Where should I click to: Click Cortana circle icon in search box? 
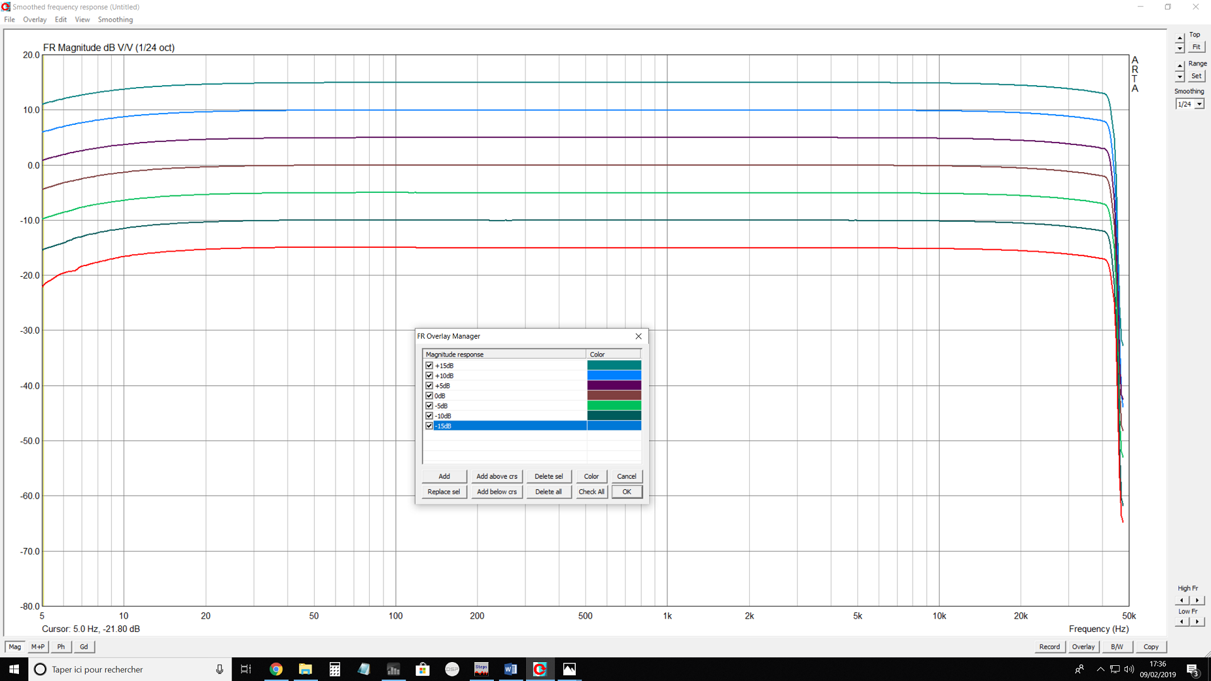click(40, 669)
